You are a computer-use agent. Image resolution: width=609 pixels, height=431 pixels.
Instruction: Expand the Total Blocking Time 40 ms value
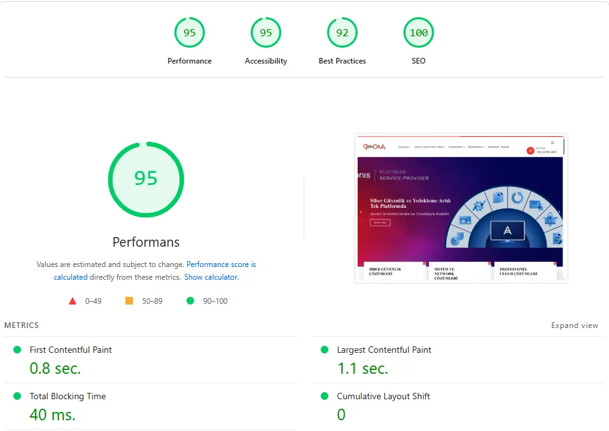tap(52, 415)
